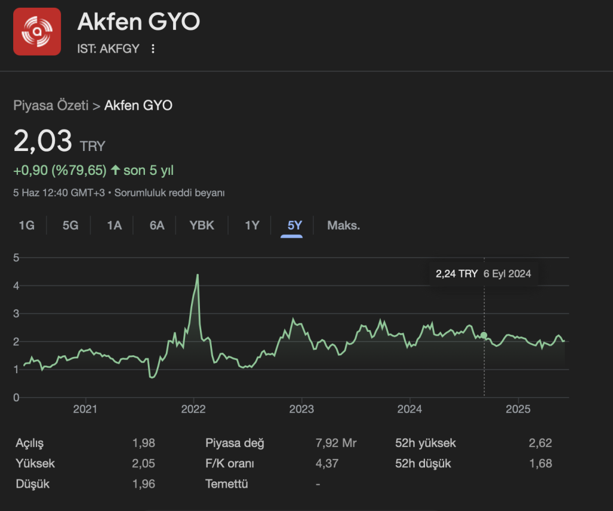Select the YBK year-to-date tab
The image size is (613, 511).
(x=202, y=226)
